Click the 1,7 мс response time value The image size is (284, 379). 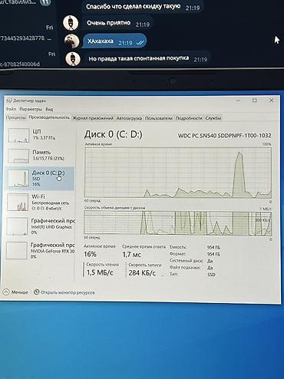pos(131,255)
